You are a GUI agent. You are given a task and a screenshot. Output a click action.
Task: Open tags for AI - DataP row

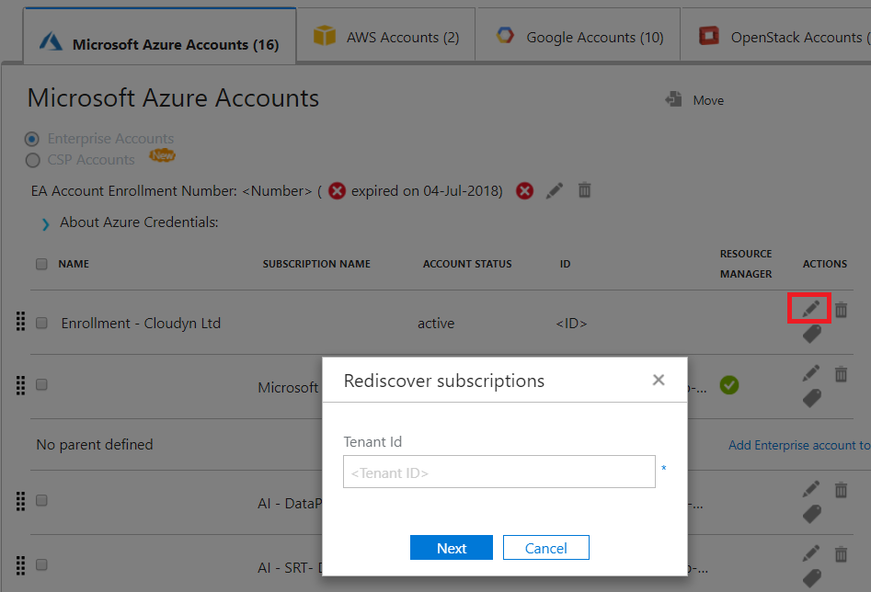811,514
